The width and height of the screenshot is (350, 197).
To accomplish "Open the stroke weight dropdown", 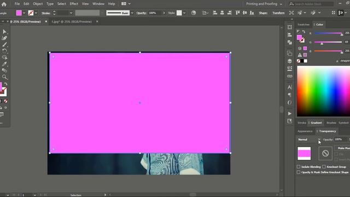I will pos(71,13).
